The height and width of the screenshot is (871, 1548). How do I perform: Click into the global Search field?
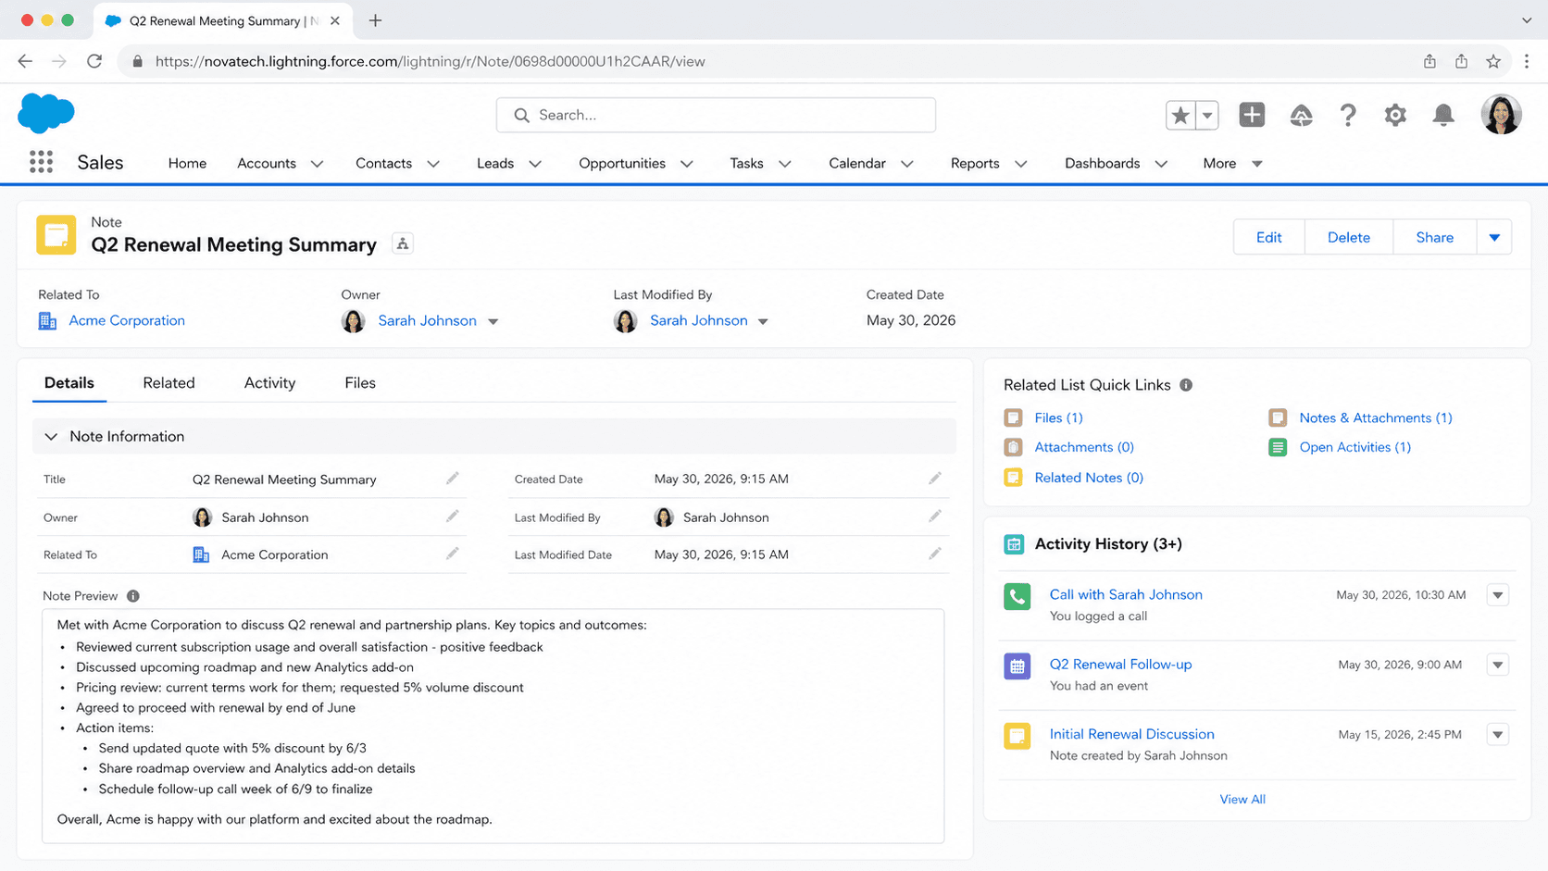coord(716,115)
